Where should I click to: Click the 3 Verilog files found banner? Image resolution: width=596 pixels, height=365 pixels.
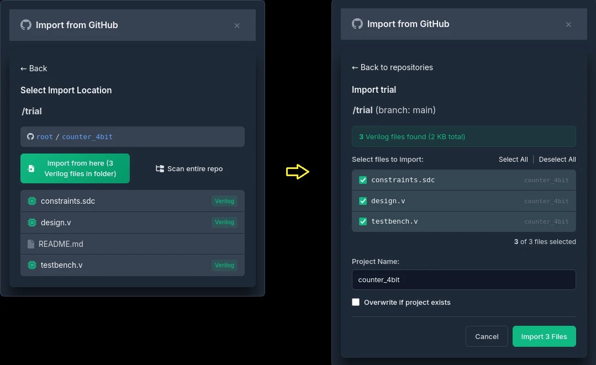click(x=464, y=137)
